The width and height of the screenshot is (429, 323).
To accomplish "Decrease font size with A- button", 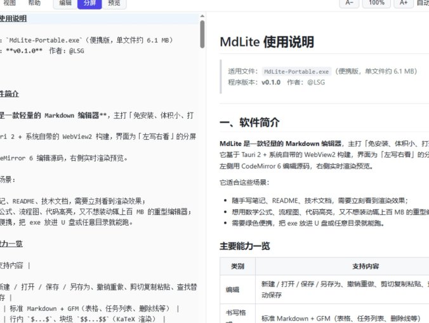I will coord(349,3).
